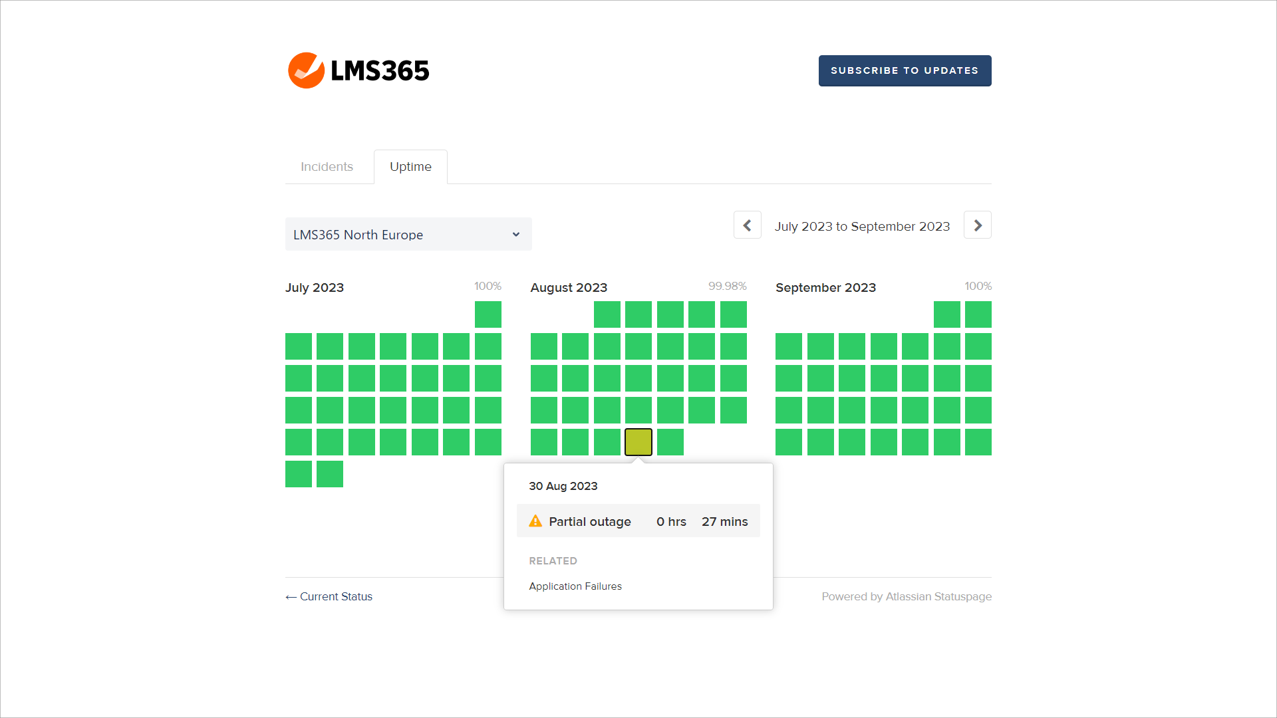Click the first day square of September 2023
Screen dimensions: 1277x718
pyautogui.click(x=947, y=314)
